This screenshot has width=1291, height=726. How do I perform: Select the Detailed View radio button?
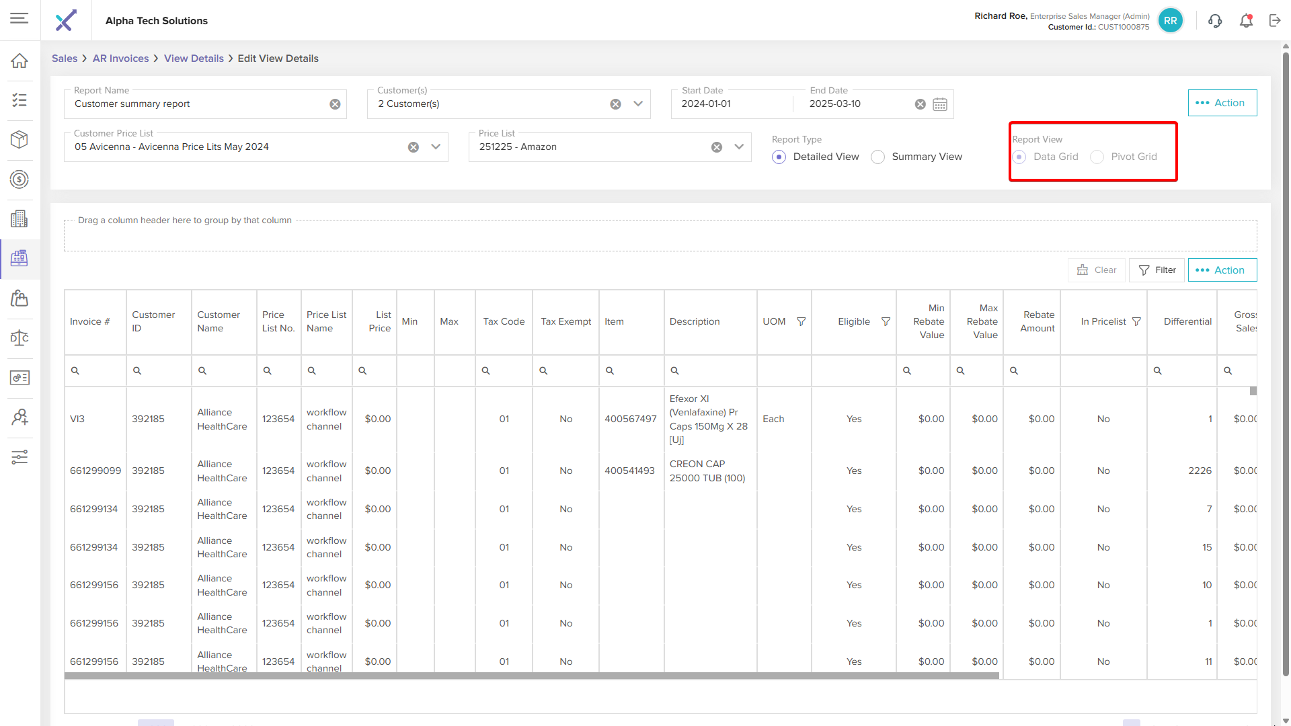[x=779, y=157]
